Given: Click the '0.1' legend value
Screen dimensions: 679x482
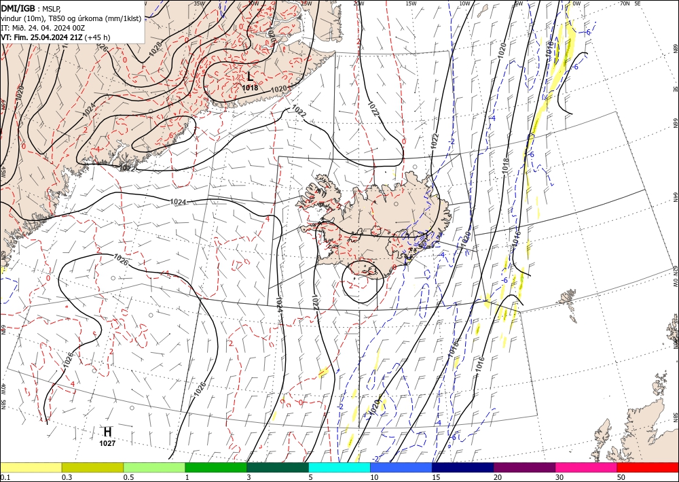Looking at the screenshot, I should [5, 477].
